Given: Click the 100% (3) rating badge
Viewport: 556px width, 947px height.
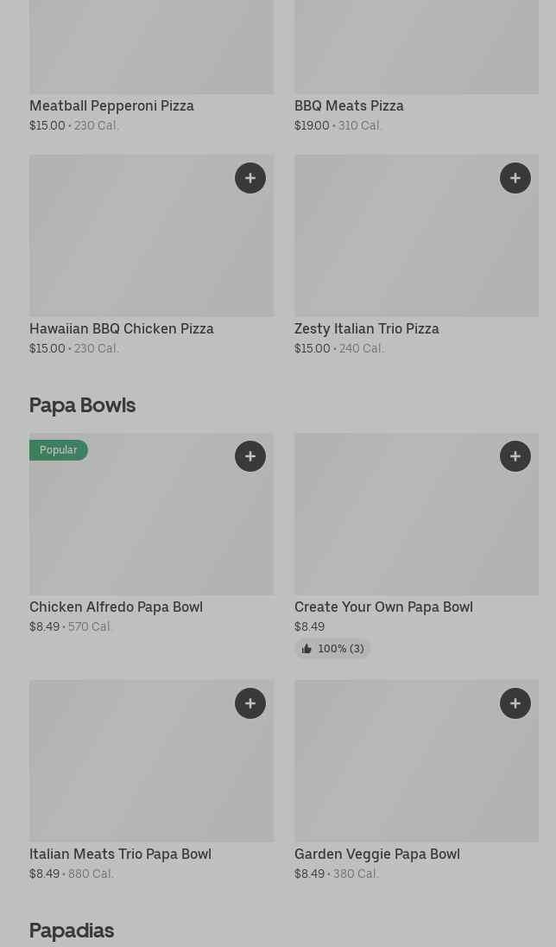Looking at the screenshot, I should [x=340, y=649].
